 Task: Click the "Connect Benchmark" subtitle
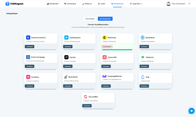(x=71, y=81)
